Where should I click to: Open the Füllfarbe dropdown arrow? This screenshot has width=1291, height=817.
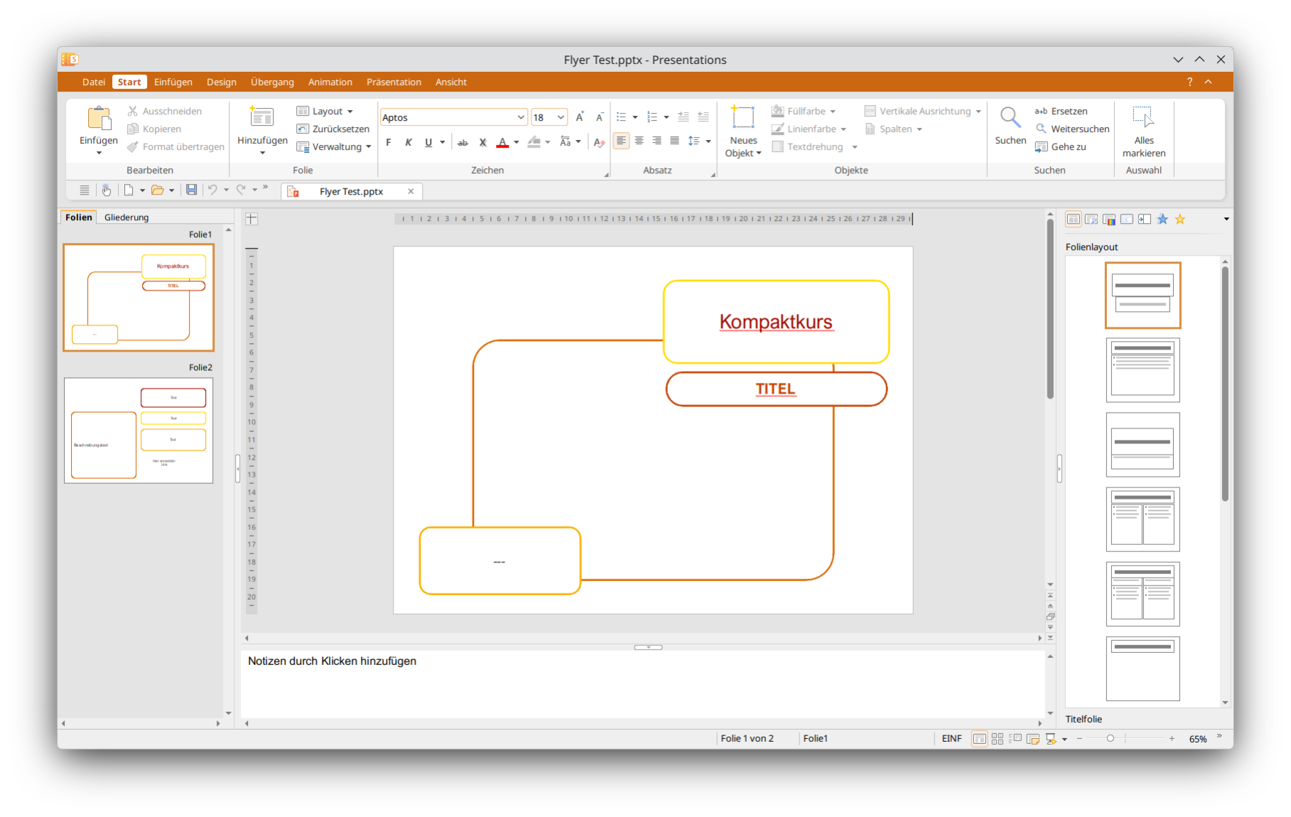coord(833,112)
